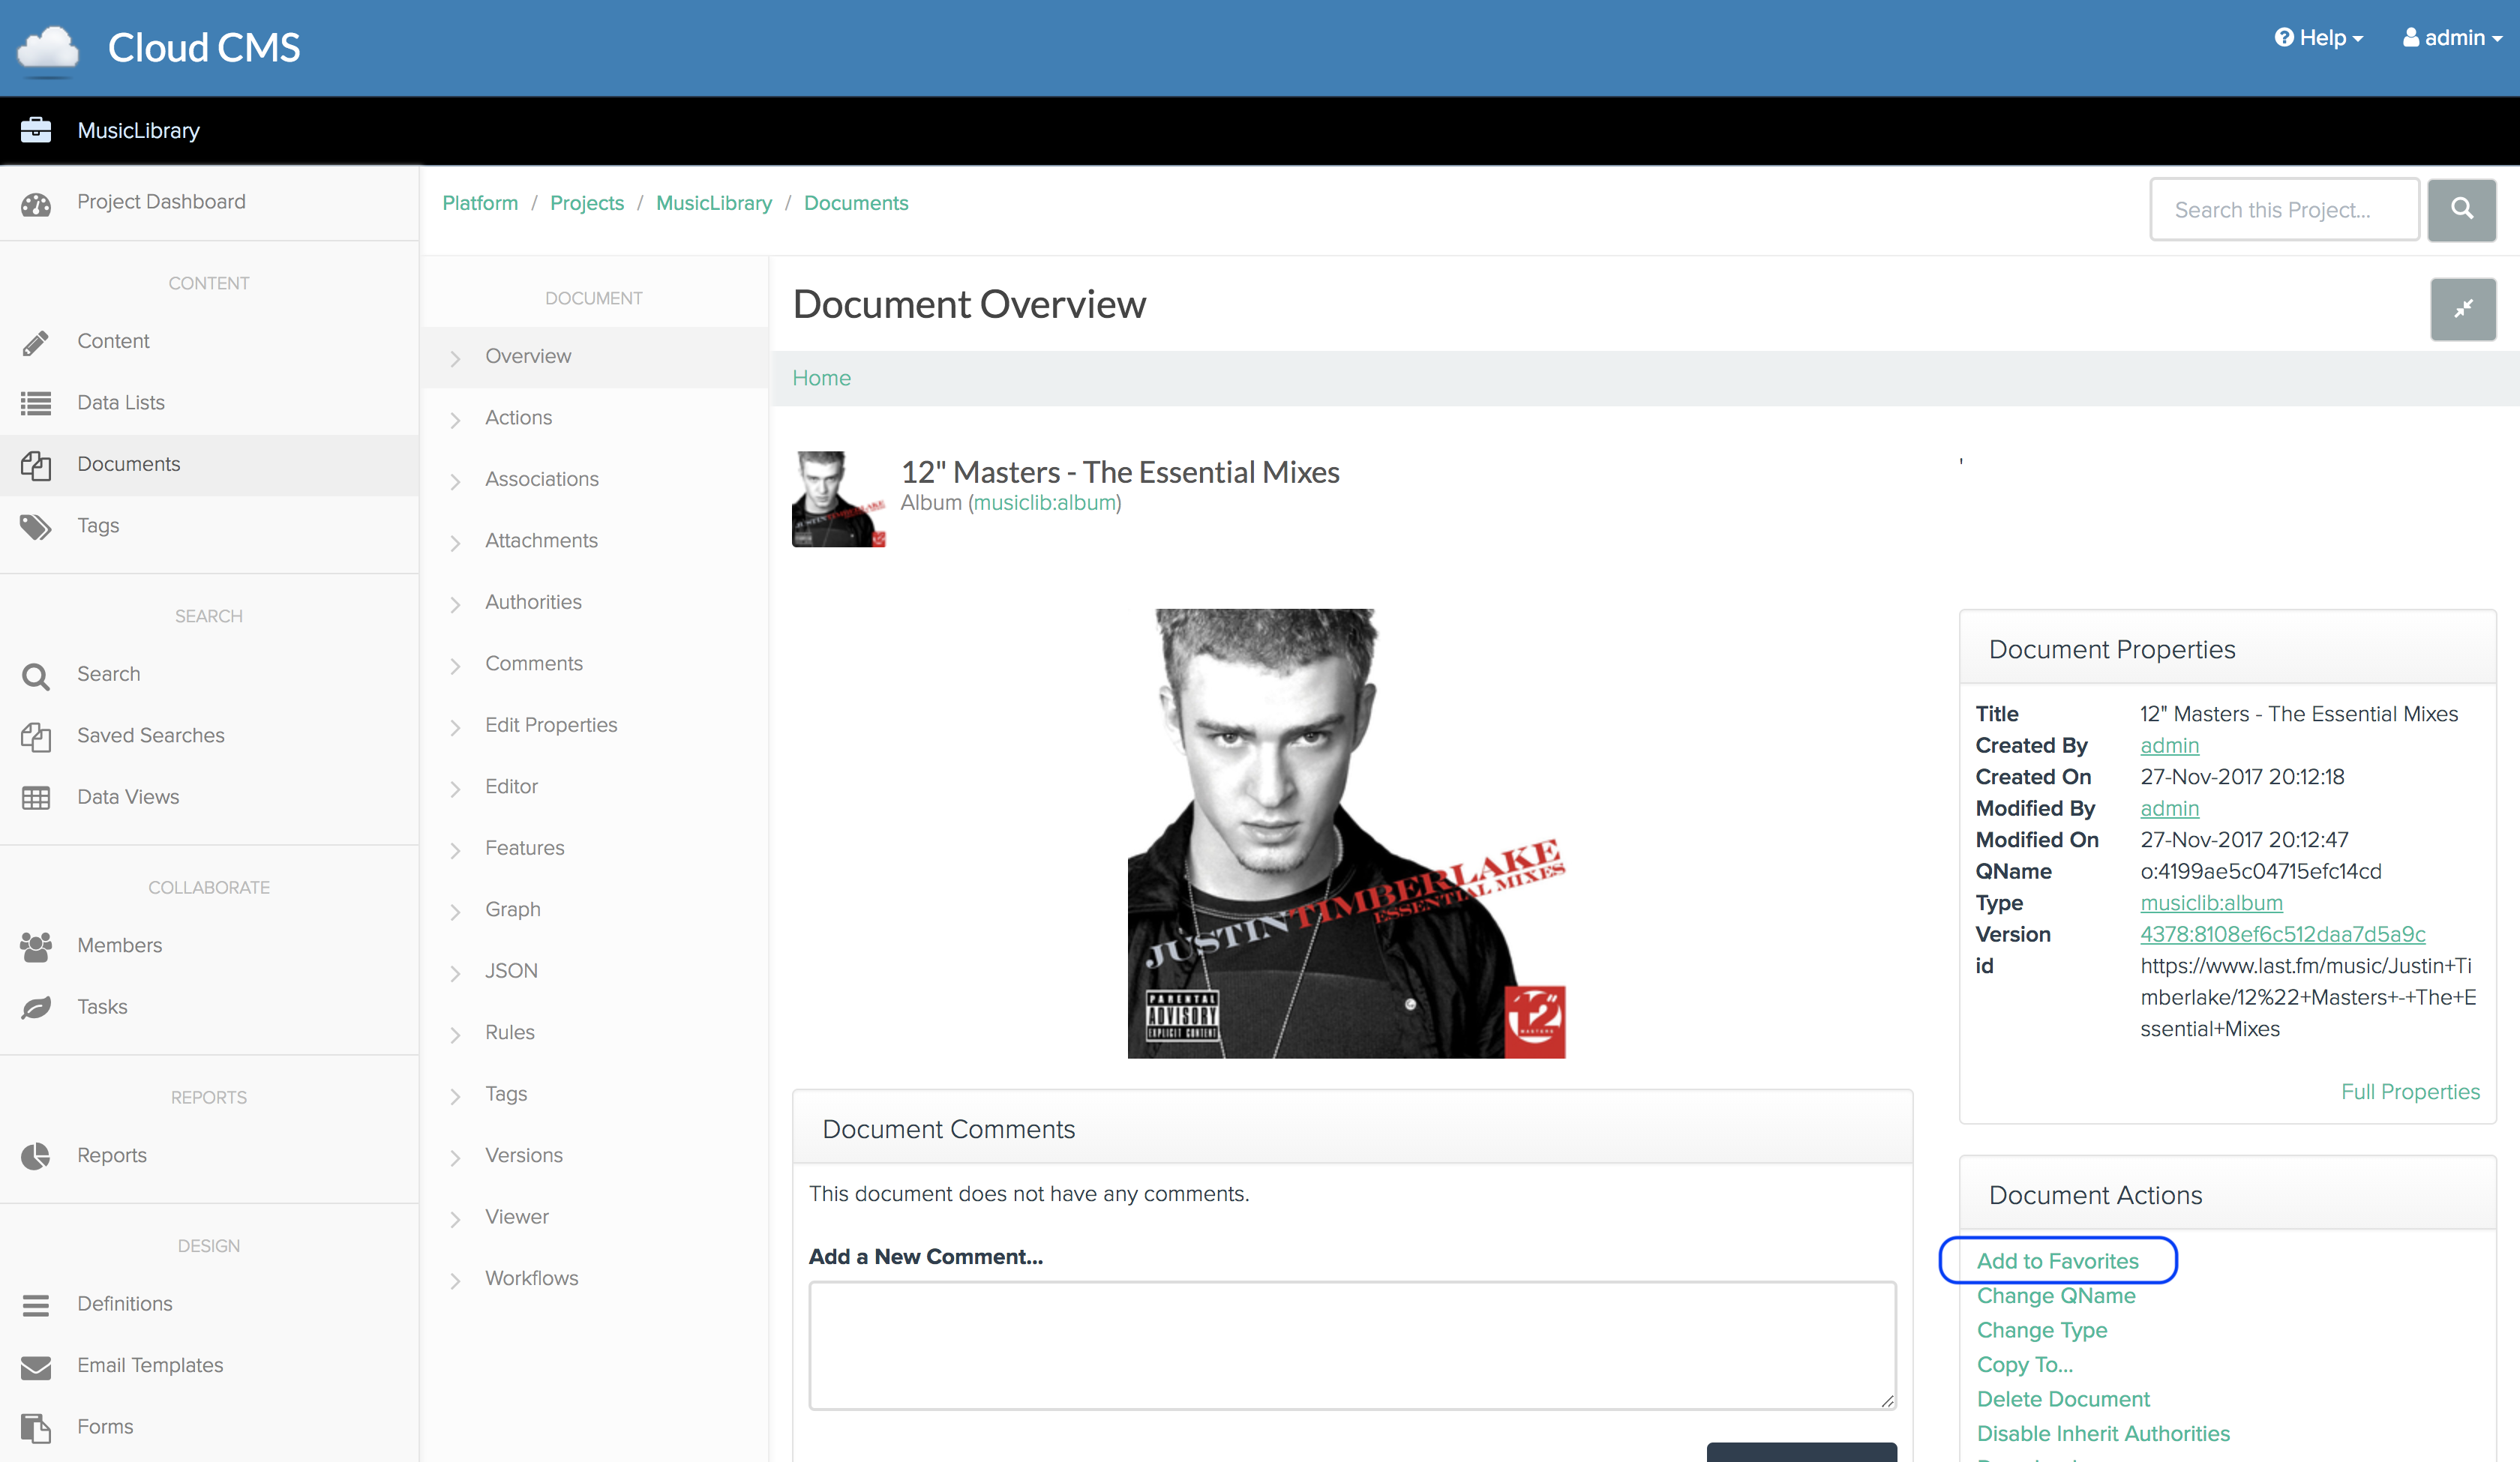Viewport: 2520px width, 1462px height.
Task: Open the Viewer document page
Action: [x=517, y=1216]
